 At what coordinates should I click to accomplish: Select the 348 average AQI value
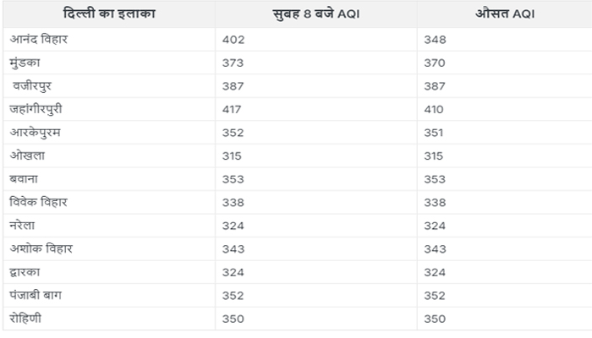pyautogui.click(x=436, y=40)
